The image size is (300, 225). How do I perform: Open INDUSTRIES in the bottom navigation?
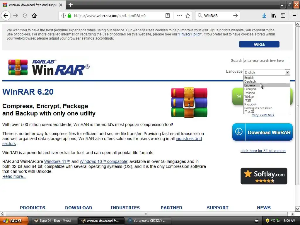(125, 208)
